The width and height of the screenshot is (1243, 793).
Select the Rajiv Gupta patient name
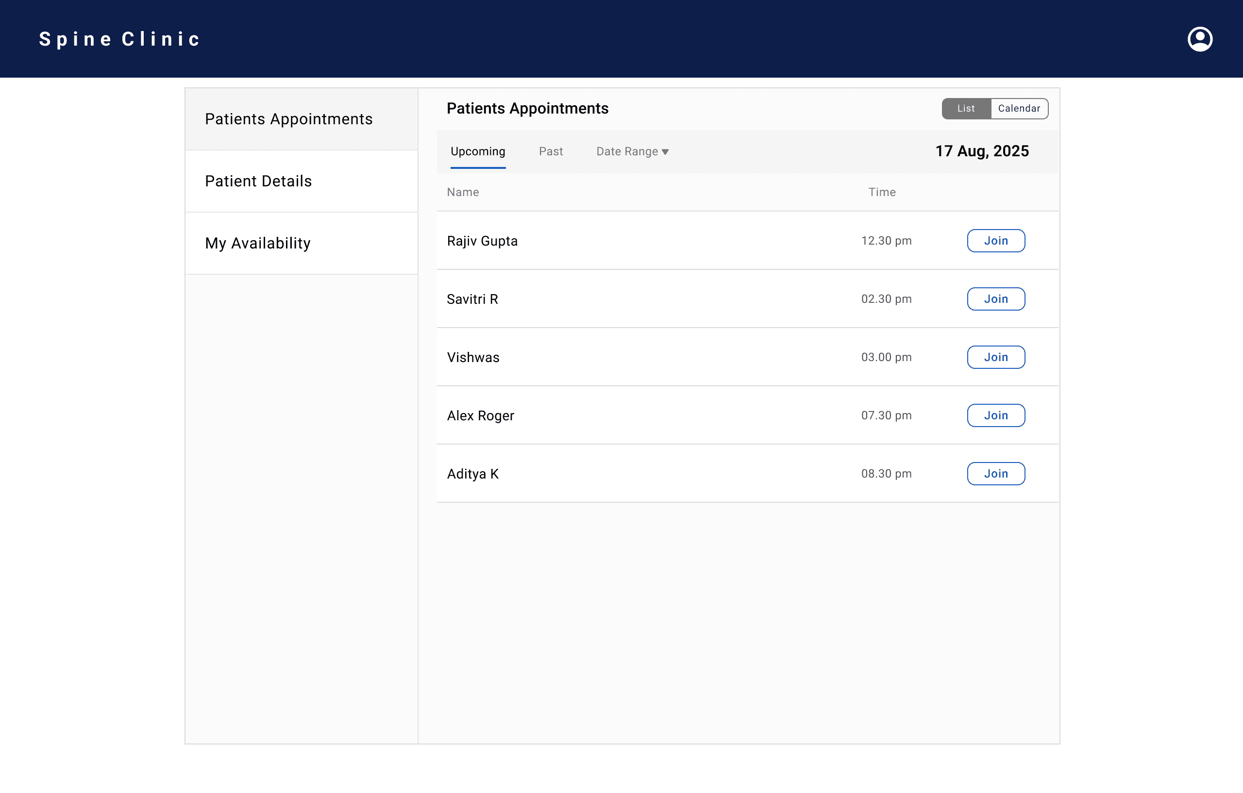(x=482, y=242)
